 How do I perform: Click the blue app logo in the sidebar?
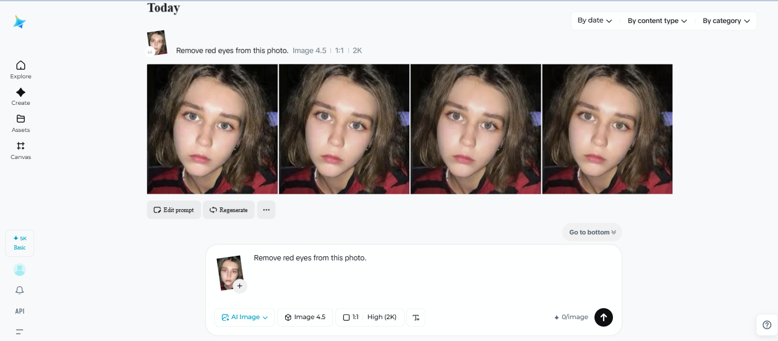click(20, 22)
